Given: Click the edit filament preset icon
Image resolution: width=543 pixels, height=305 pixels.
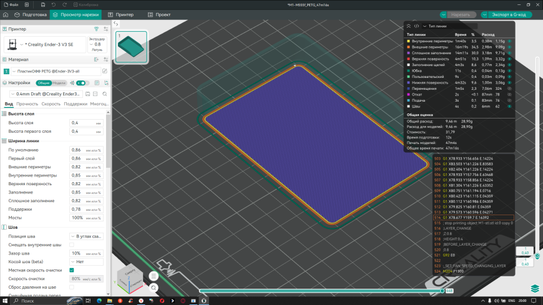Looking at the screenshot, I should tap(105, 71).
